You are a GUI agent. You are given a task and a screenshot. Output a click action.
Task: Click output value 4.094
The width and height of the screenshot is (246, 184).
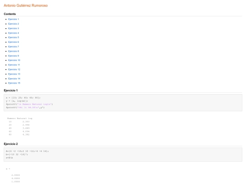point(26,131)
